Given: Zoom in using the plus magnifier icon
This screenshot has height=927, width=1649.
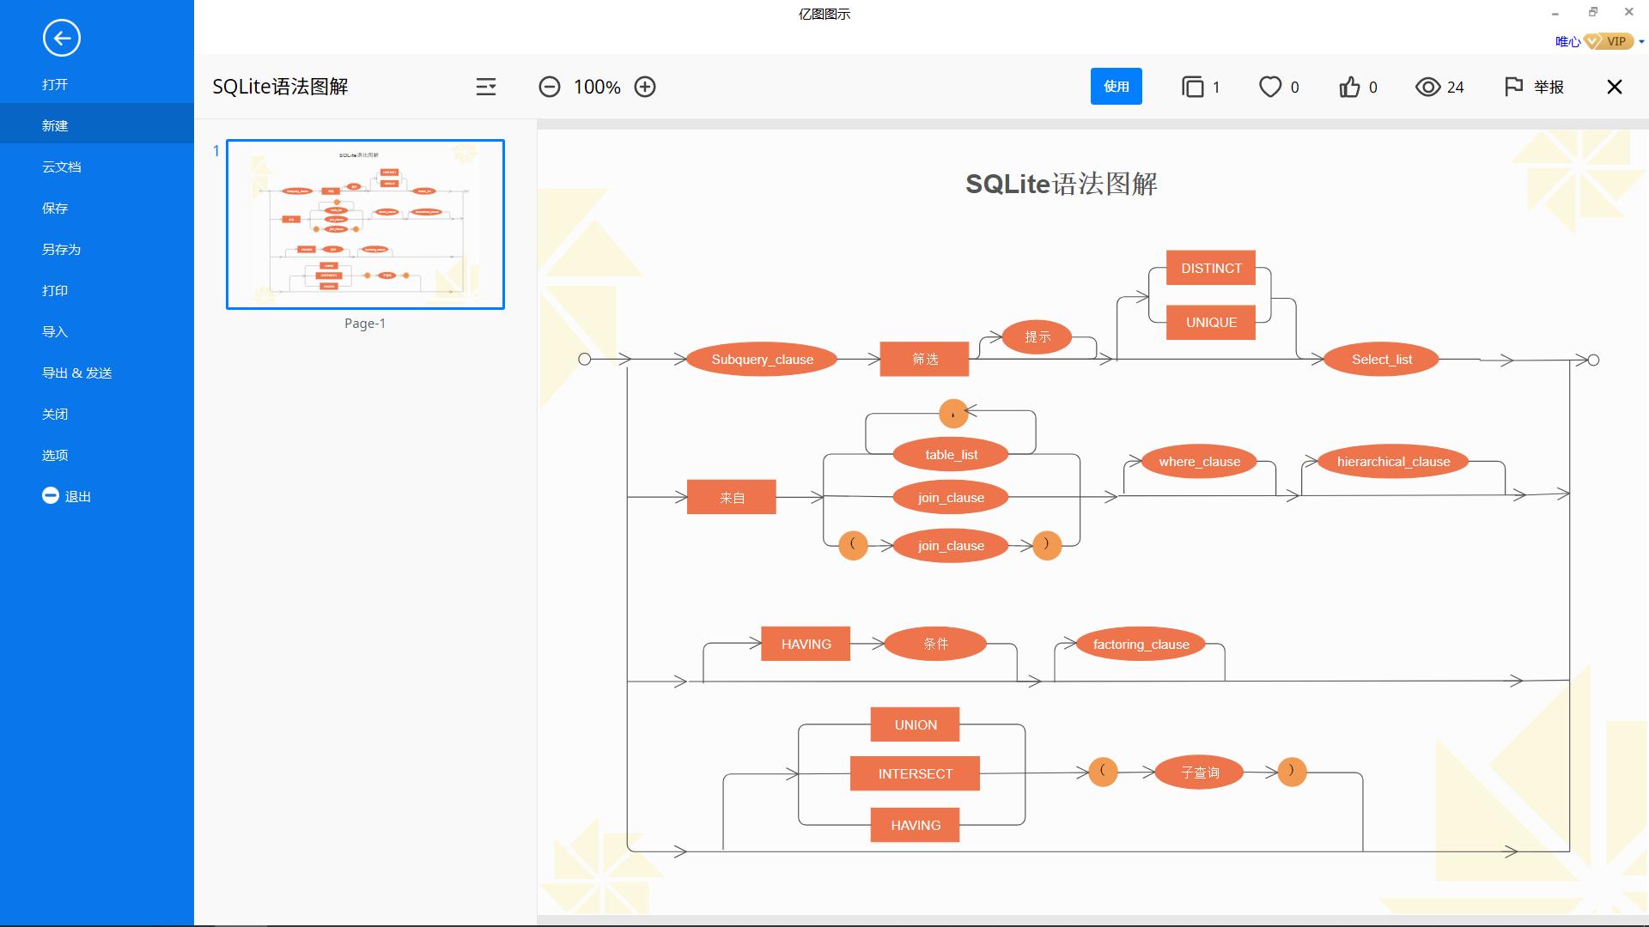Looking at the screenshot, I should [x=645, y=87].
